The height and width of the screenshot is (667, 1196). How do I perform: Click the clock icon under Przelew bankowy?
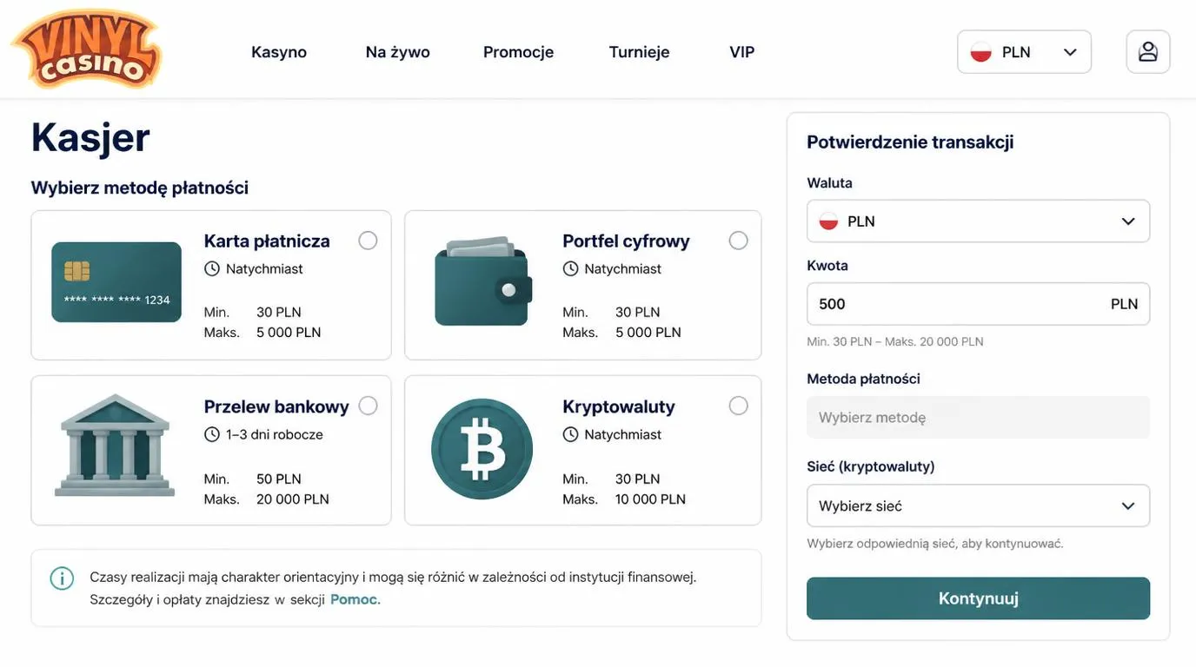(x=212, y=434)
